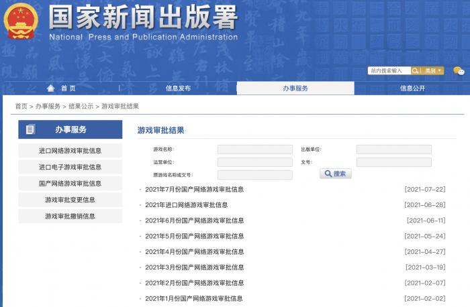Click the date [2021-06-28]
The width and height of the screenshot is (470, 307).
coord(425,205)
